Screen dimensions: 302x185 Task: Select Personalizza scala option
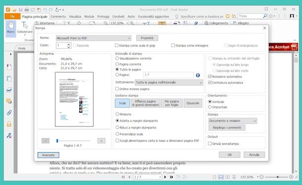117,134
